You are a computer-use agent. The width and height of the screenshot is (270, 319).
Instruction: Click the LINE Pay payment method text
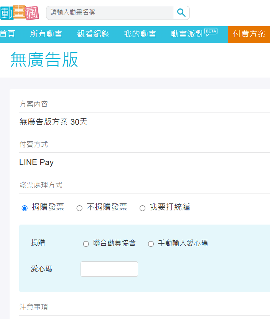pos(36,162)
